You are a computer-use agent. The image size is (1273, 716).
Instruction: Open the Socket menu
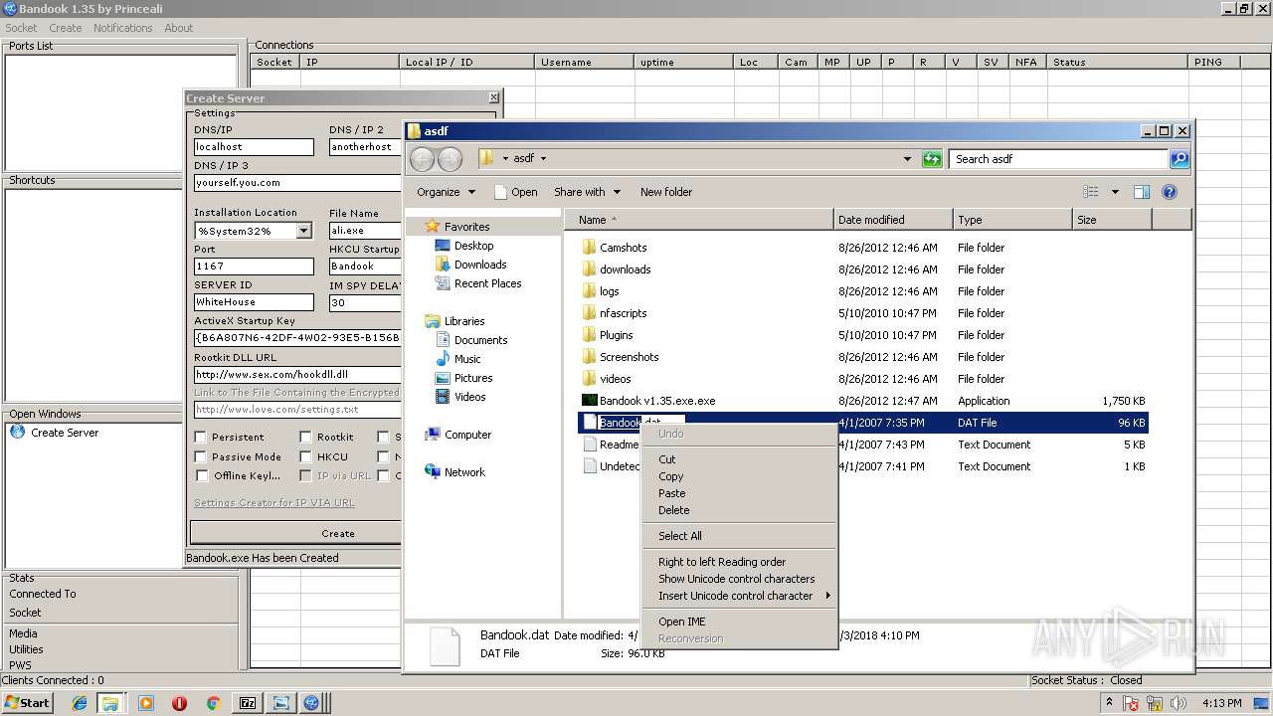pyautogui.click(x=21, y=28)
